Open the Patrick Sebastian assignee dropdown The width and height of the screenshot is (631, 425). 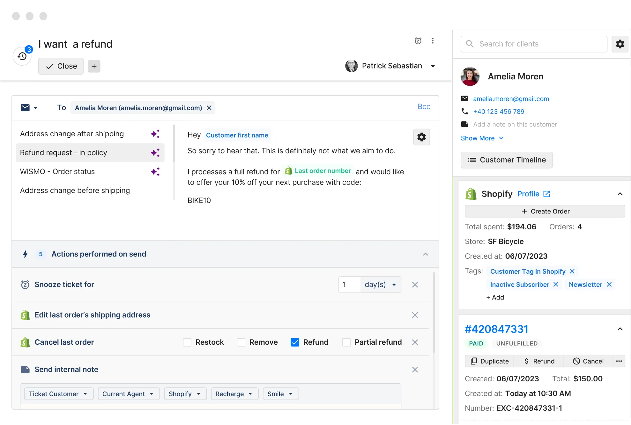[x=433, y=66]
